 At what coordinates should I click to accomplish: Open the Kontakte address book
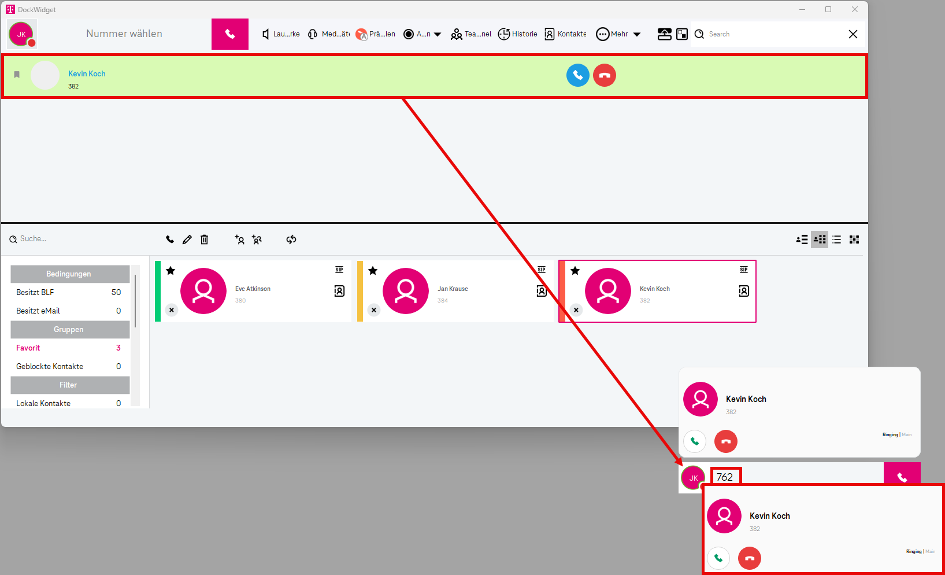(565, 34)
